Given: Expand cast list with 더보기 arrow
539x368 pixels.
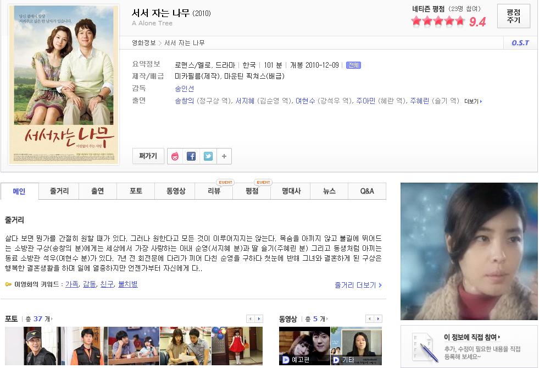Looking at the screenshot, I should [473, 101].
